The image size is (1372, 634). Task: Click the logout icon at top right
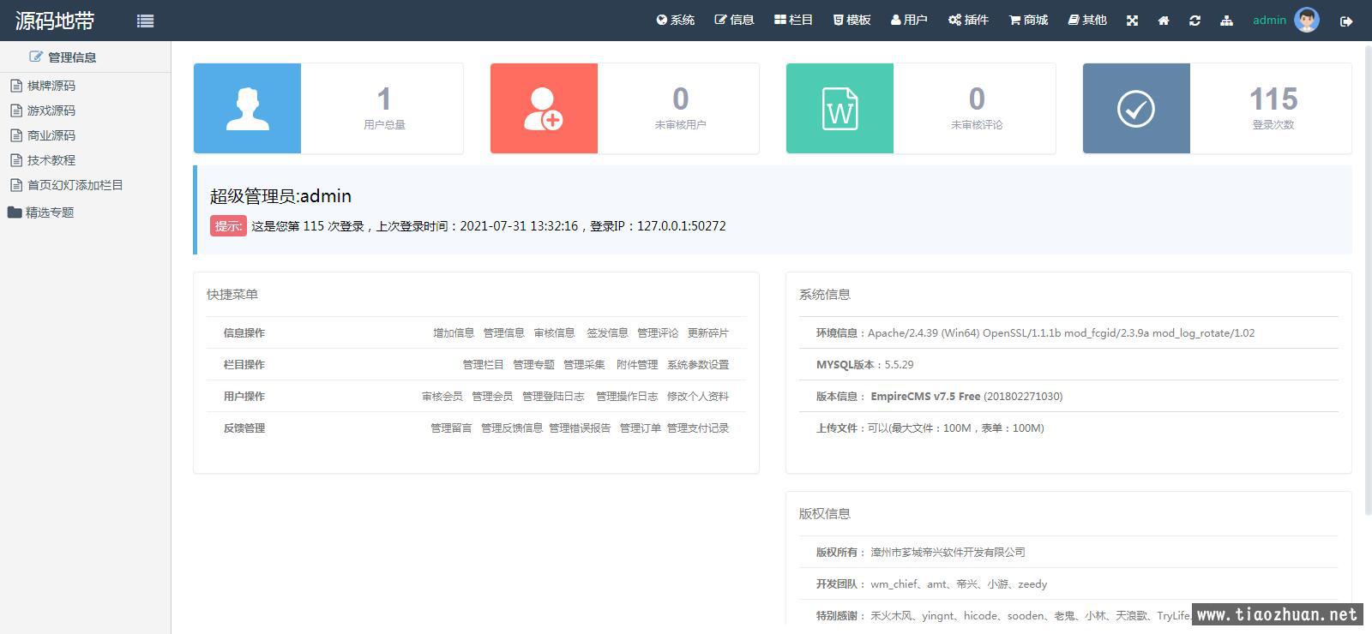pos(1346,21)
